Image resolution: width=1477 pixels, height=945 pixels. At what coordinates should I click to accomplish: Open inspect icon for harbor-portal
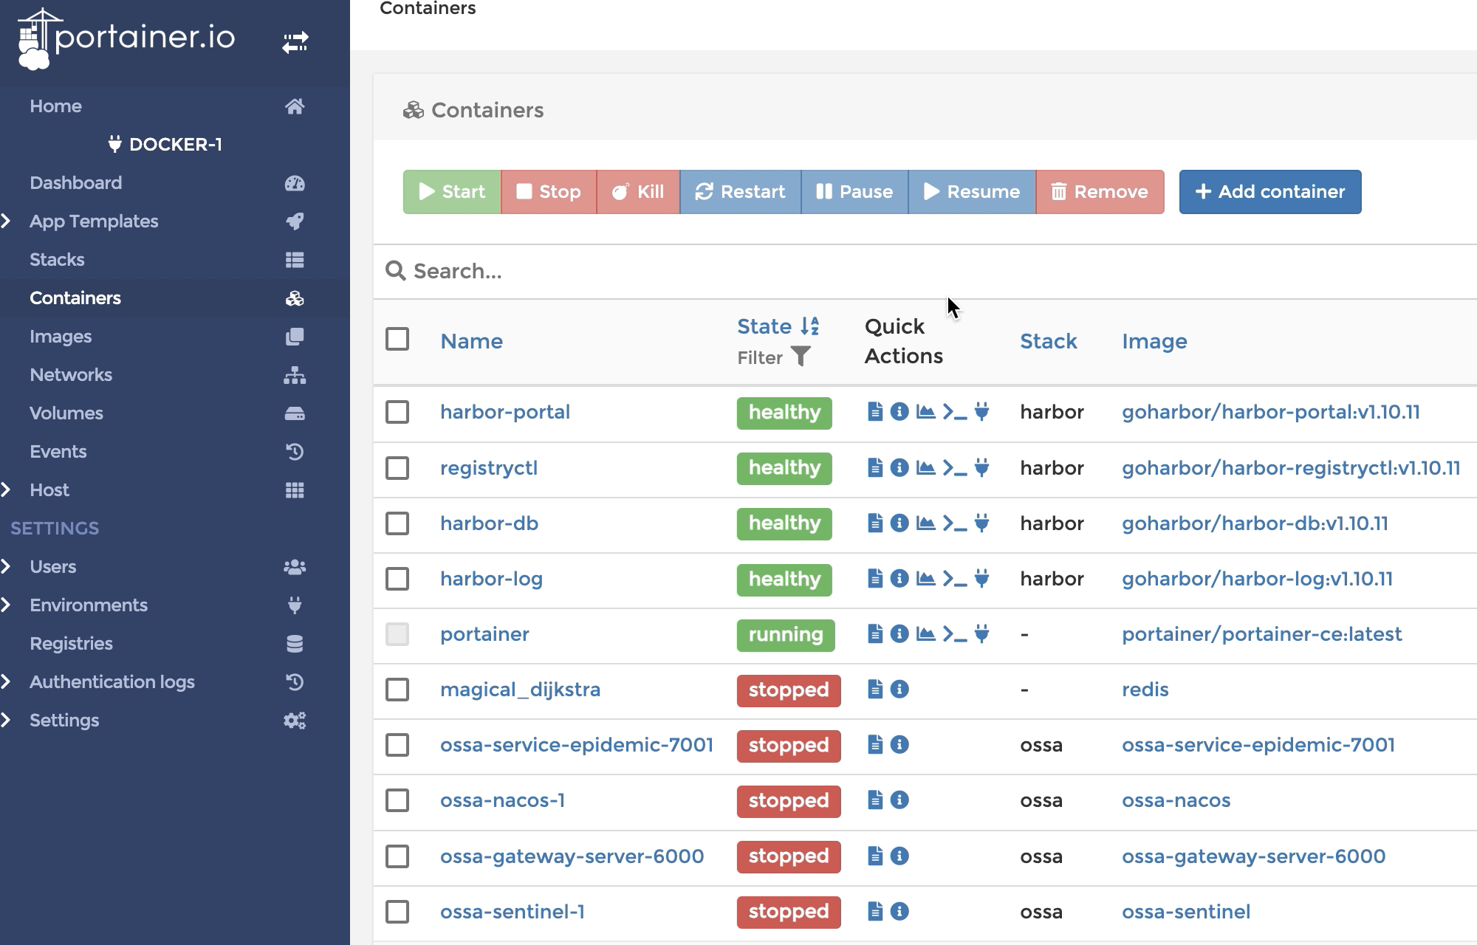[899, 411]
